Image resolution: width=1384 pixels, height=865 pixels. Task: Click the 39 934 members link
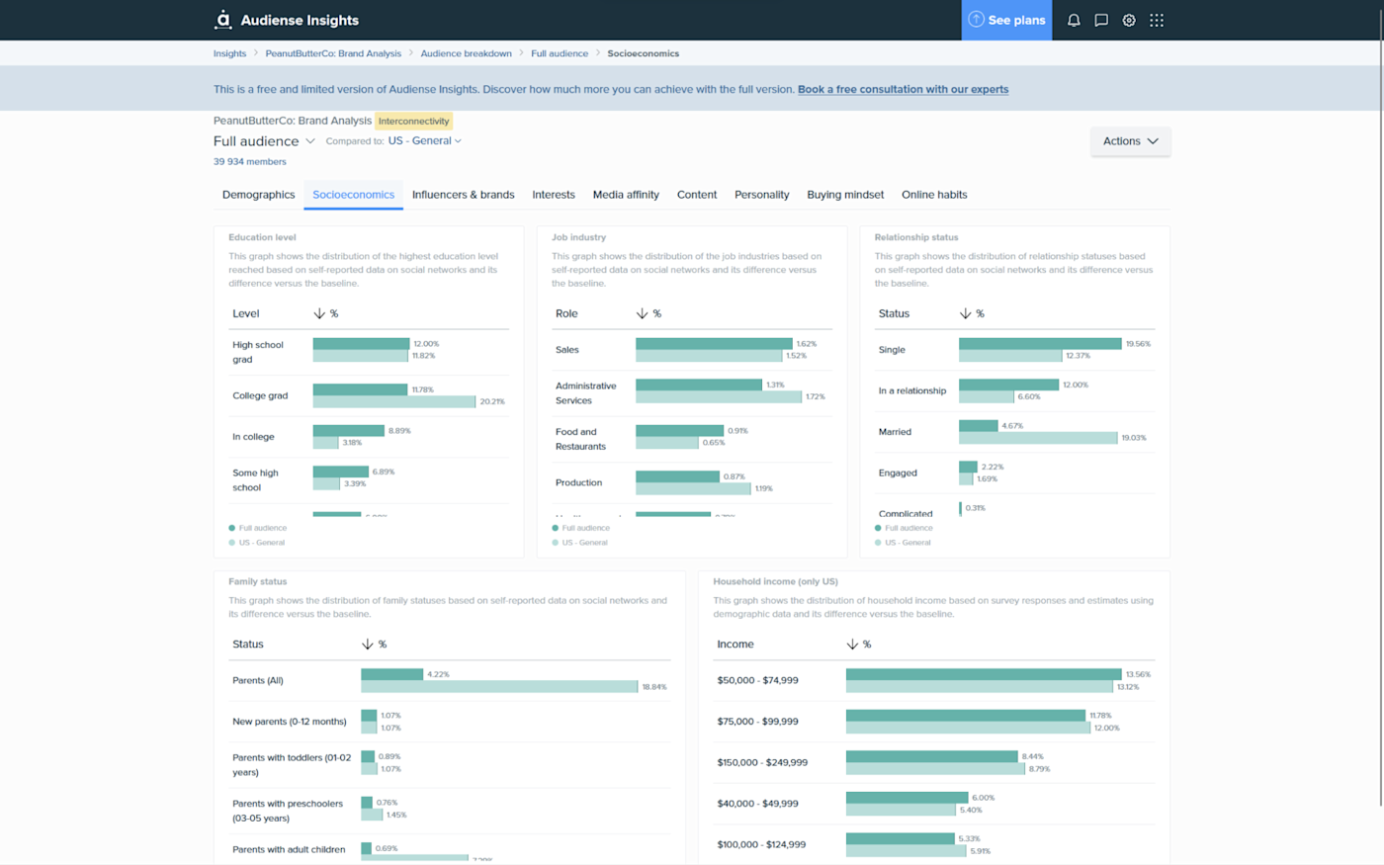click(x=250, y=162)
